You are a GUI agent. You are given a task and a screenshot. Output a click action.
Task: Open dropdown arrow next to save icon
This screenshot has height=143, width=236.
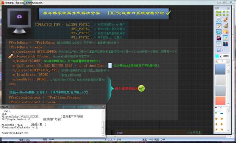(x=222, y=50)
